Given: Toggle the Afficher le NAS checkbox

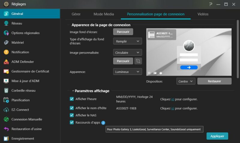Looking at the screenshot, I should 72,115.
